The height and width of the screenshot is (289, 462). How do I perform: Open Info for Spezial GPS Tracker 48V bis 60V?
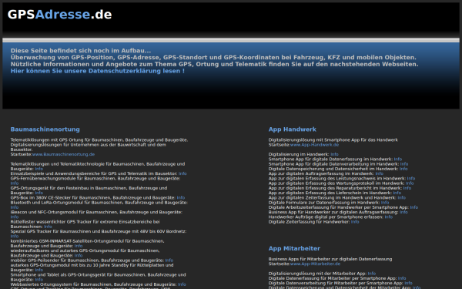tap(15, 237)
